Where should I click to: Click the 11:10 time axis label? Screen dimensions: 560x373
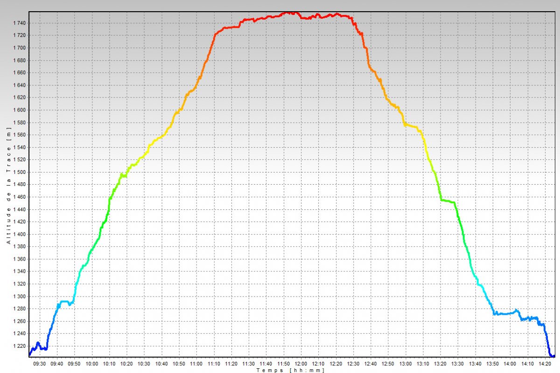(214, 363)
